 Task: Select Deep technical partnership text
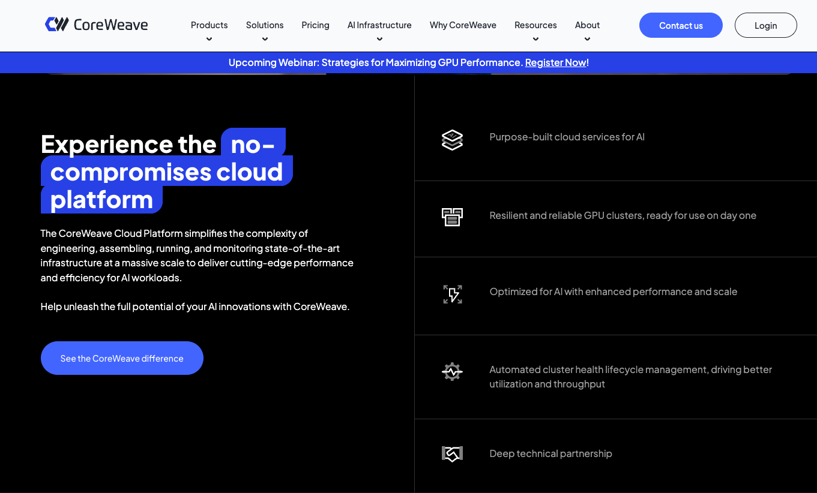[550, 453]
